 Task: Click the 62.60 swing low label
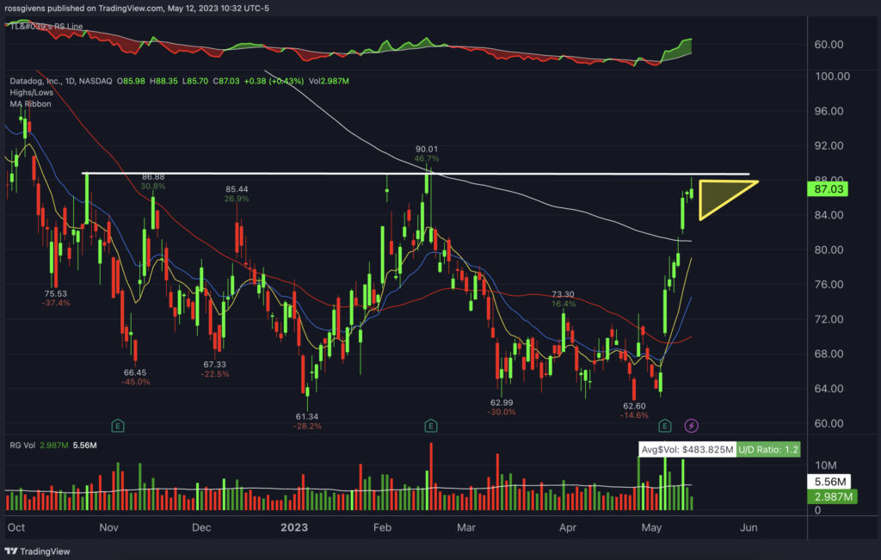coord(634,406)
